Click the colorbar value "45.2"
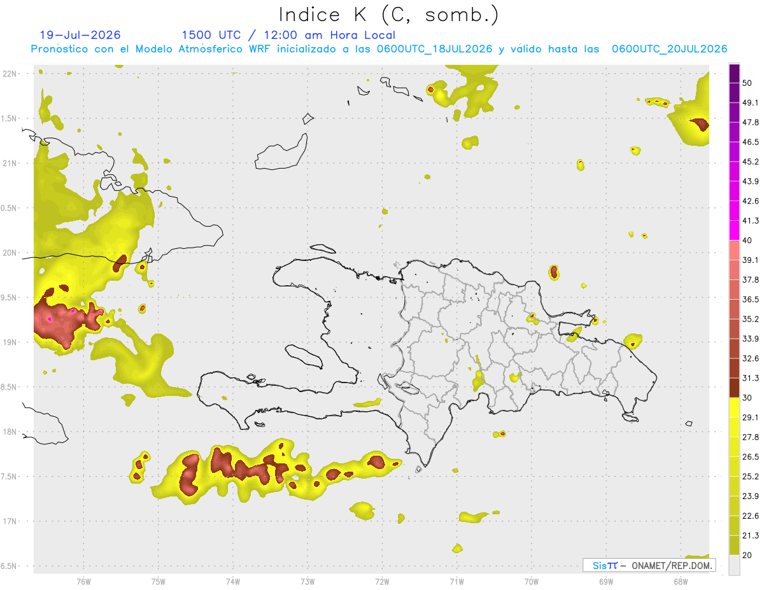Viewport: 764px width, 590px height. (x=751, y=162)
